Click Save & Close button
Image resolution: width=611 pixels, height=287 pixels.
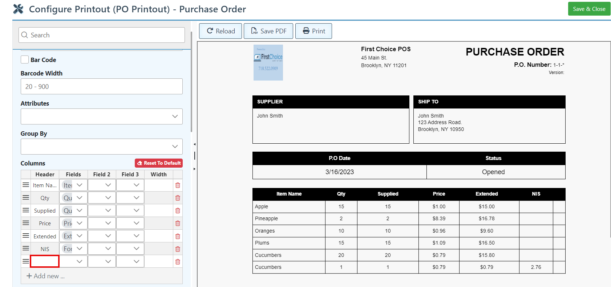pyautogui.click(x=589, y=9)
